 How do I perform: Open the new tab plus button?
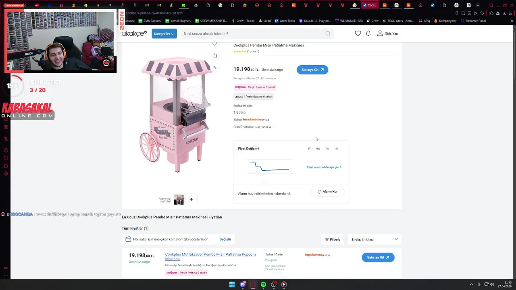coord(478,5)
